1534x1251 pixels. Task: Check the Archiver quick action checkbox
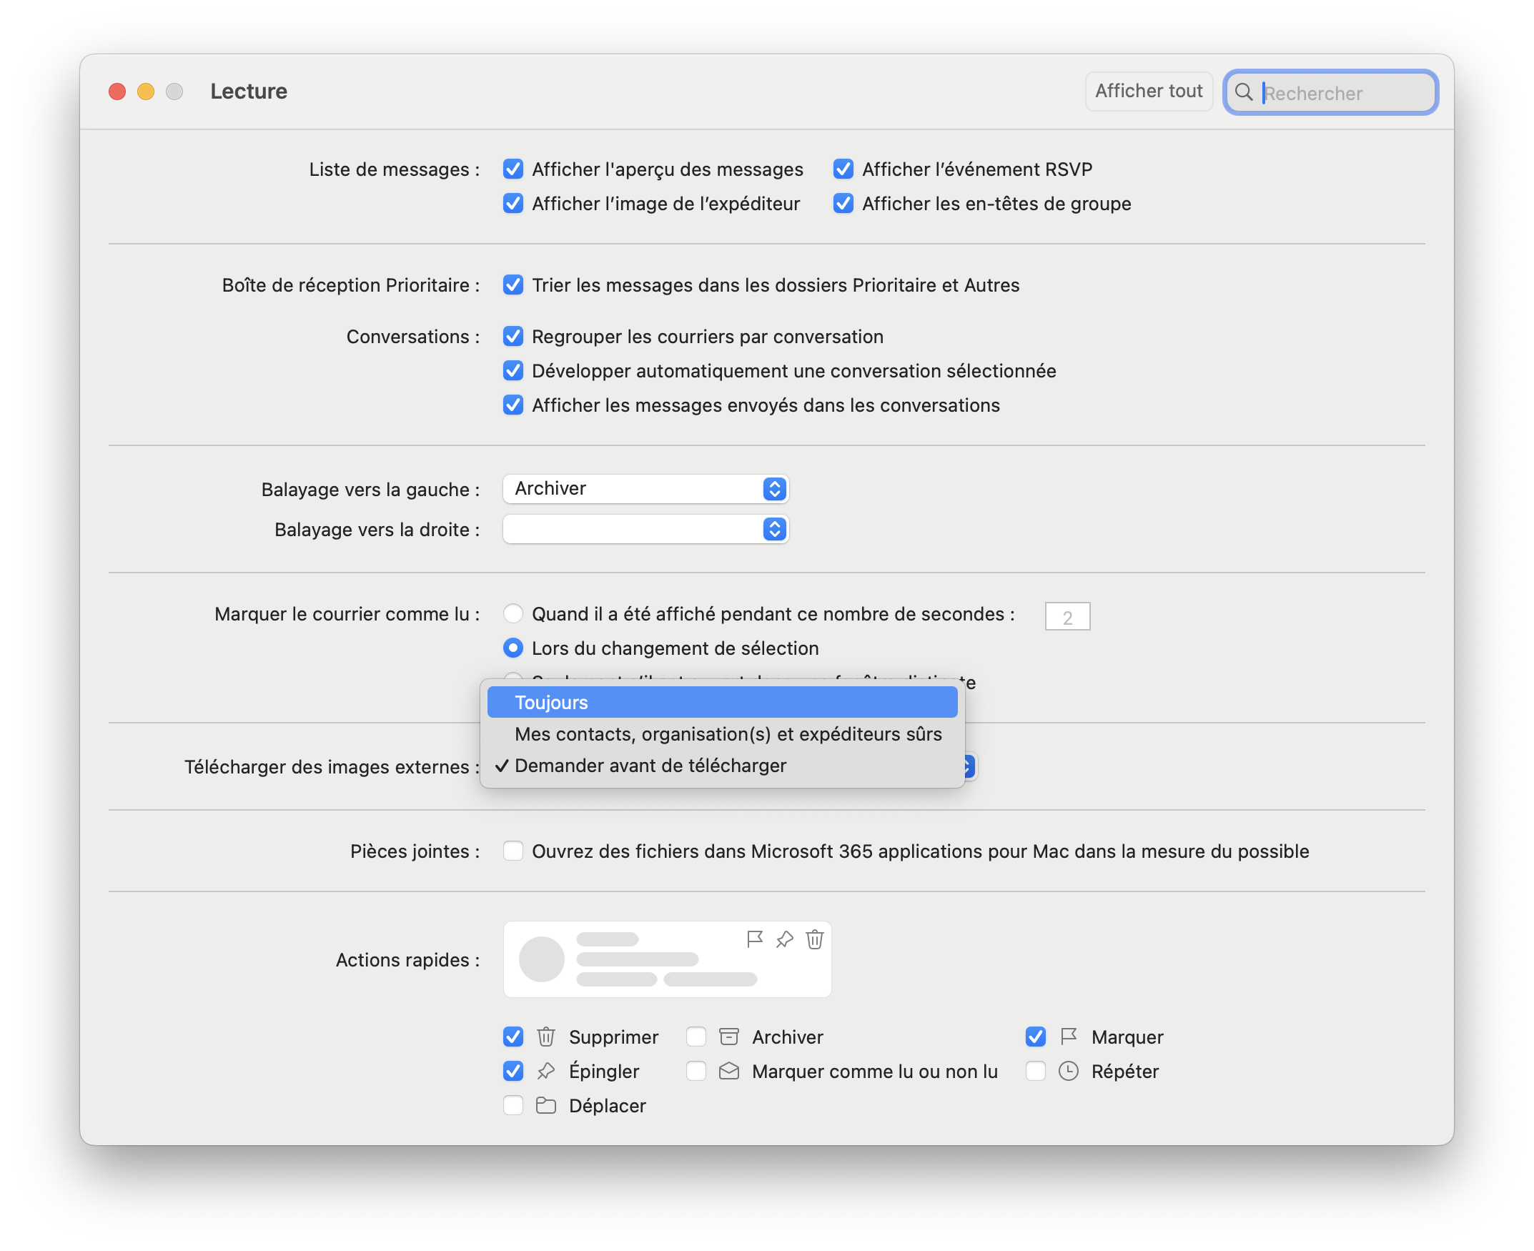(696, 1037)
